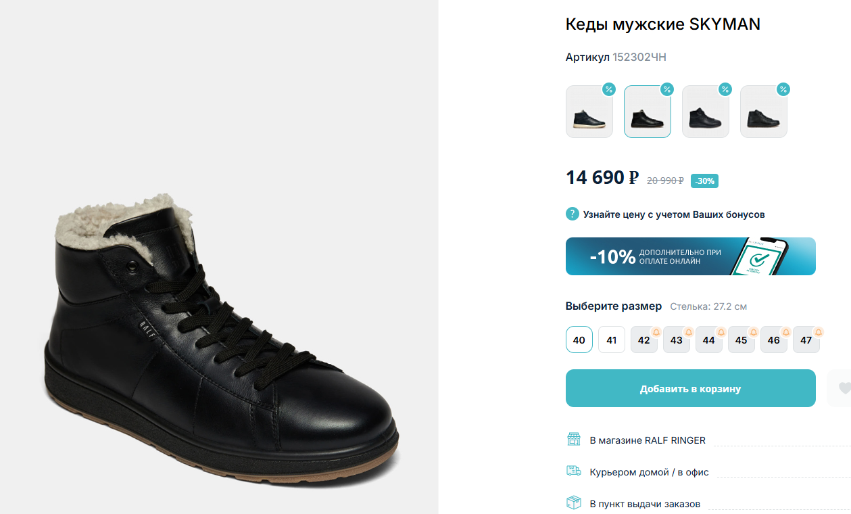
Task: Click the bell icon on size 42
Action: [656, 332]
